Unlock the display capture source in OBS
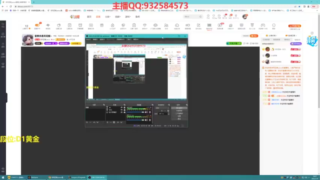Screen dimensions: 320x180 [x=124, y=112]
